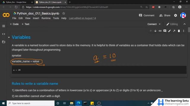
Task: Click the Share button
Action: point(165,15)
